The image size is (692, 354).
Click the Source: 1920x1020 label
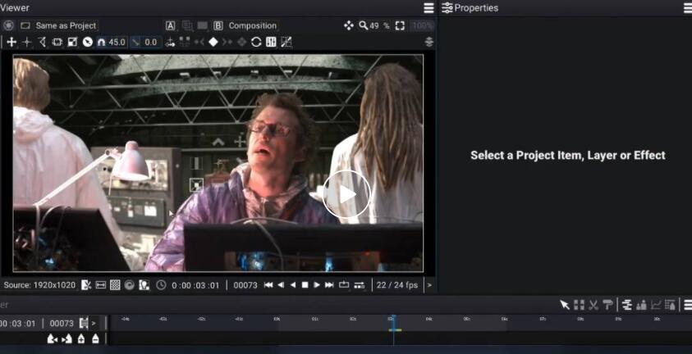(x=39, y=285)
